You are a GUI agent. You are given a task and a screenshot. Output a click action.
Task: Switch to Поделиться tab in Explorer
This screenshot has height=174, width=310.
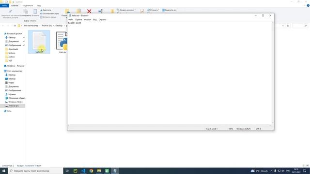(x=28, y=5)
